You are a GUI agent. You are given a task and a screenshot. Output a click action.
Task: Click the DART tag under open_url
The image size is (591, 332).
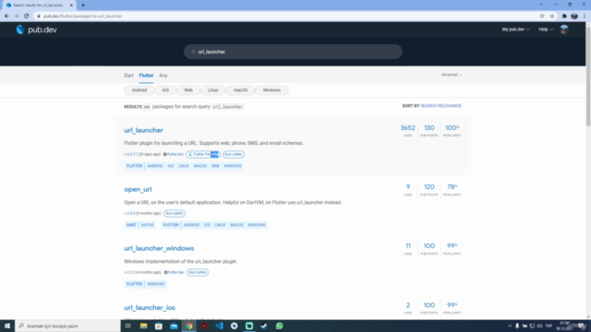(x=131, y=225)
